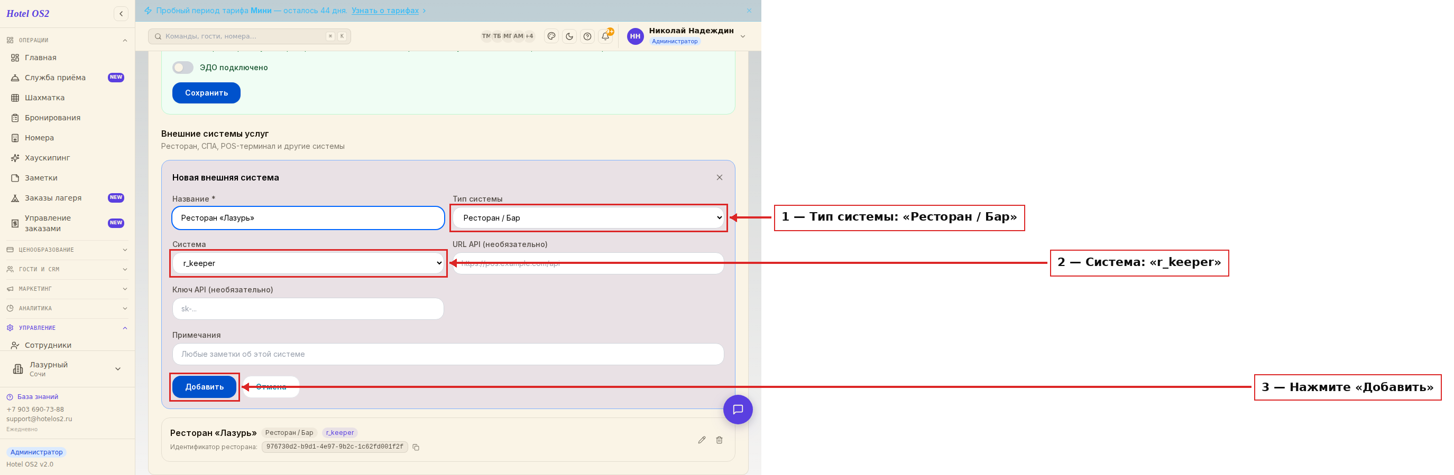Open the Тип системы dropdown
Viewport: 1454px width, 475px height.
point(588,218)
